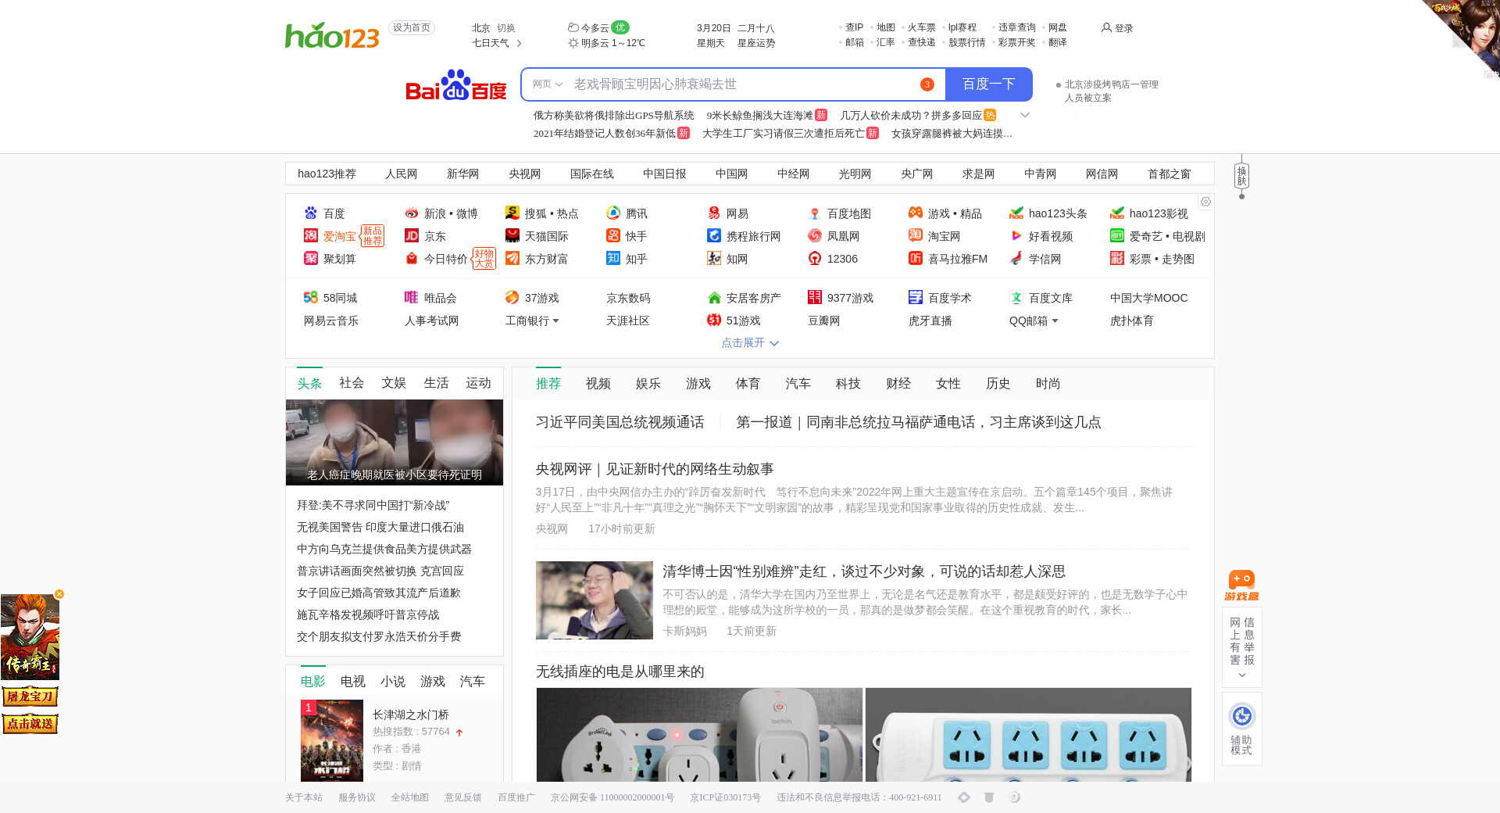Expand site list with 点击展开
Image resolution: width=1500 pixels, height=813 pixels.
[749, 343]
